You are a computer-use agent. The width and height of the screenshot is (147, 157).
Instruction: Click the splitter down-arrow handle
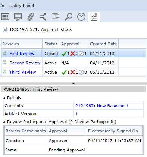click(x=73, y=83)
